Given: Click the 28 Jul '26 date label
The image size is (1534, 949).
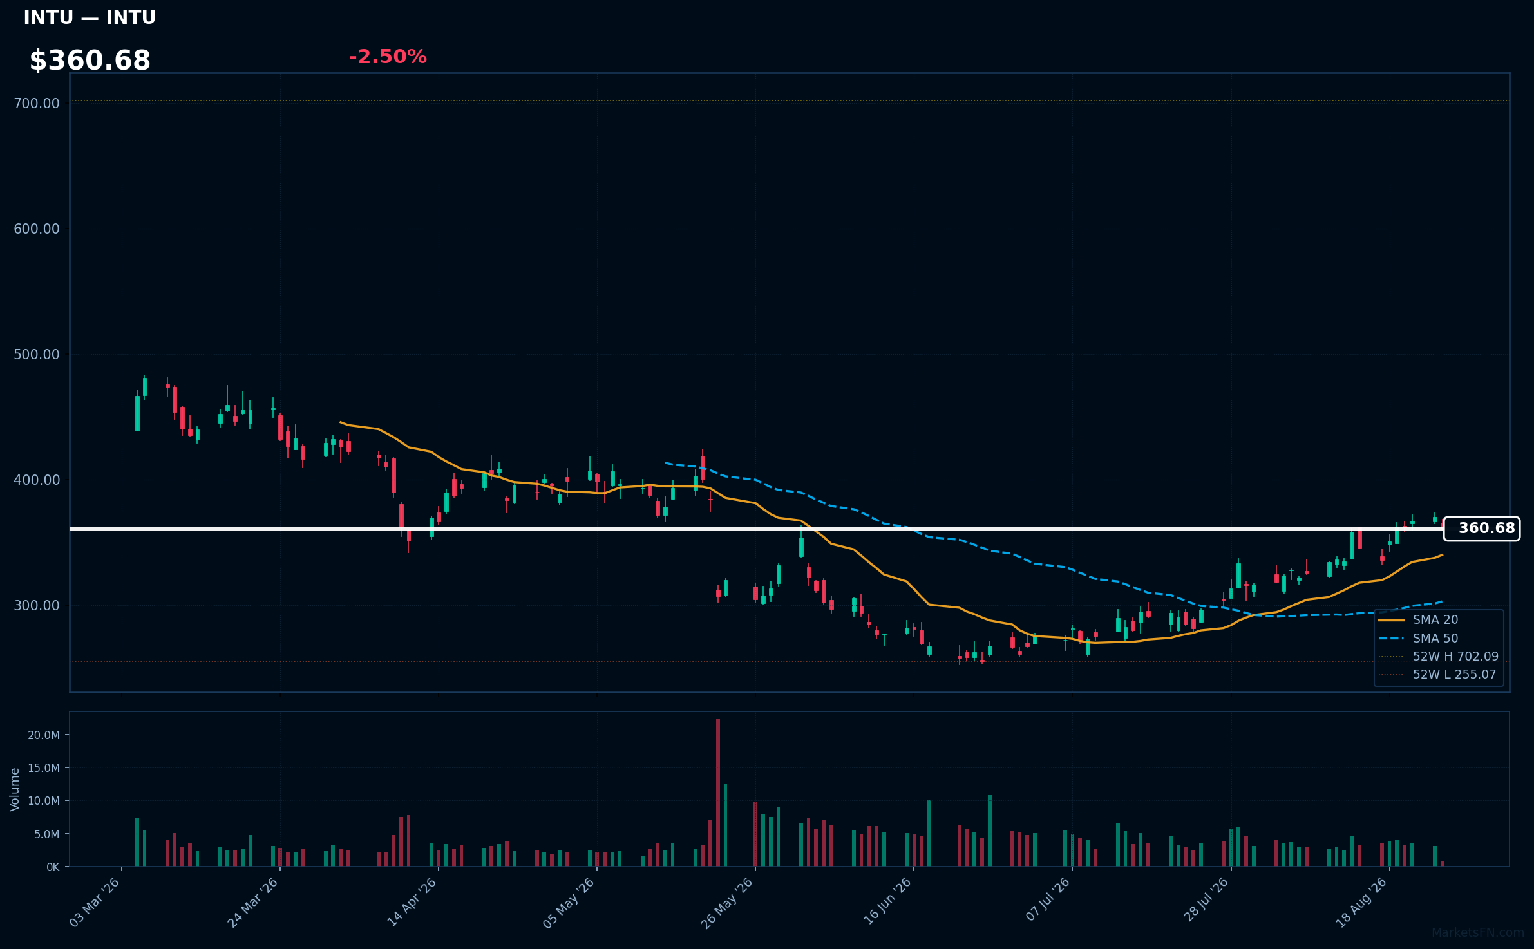Looking at the screenshot, I should coord(1206,900).
